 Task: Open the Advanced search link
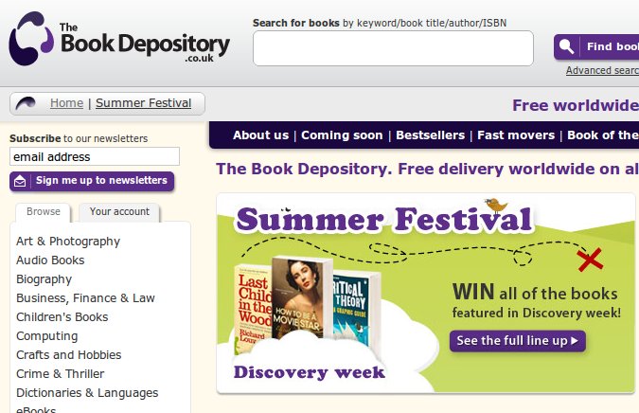[x=602, y=70]
